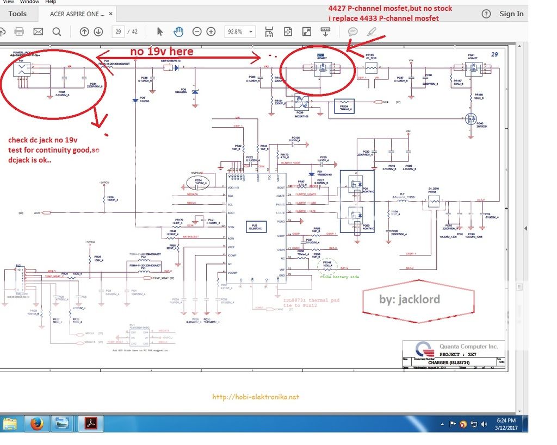Switch to the Tools tab
557x445 pixels.
[17, 14]
